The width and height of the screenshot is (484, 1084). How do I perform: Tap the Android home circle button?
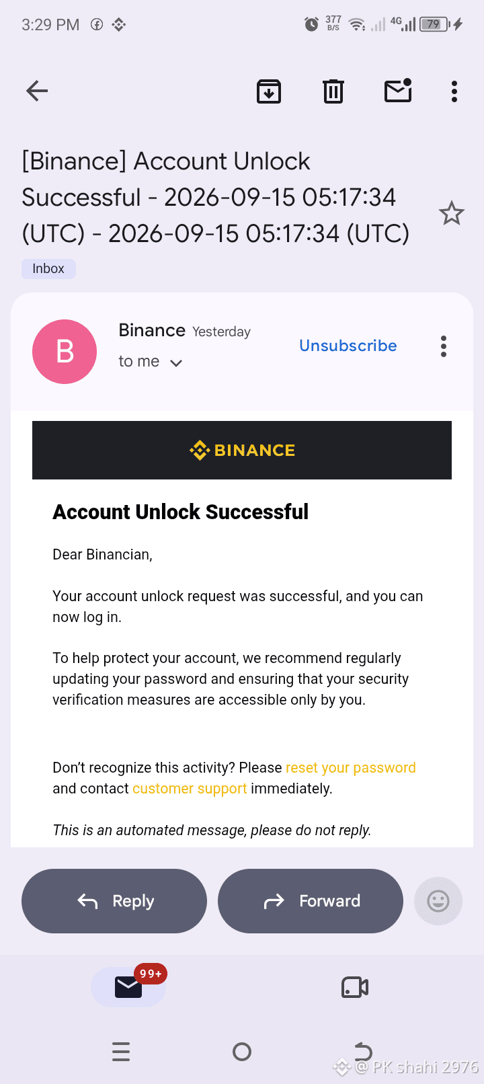tap(242, 1052)
